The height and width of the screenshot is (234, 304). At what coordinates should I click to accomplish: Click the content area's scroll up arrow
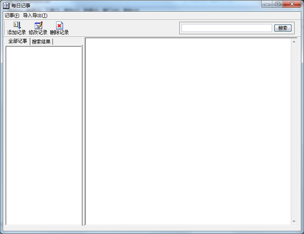294,42
